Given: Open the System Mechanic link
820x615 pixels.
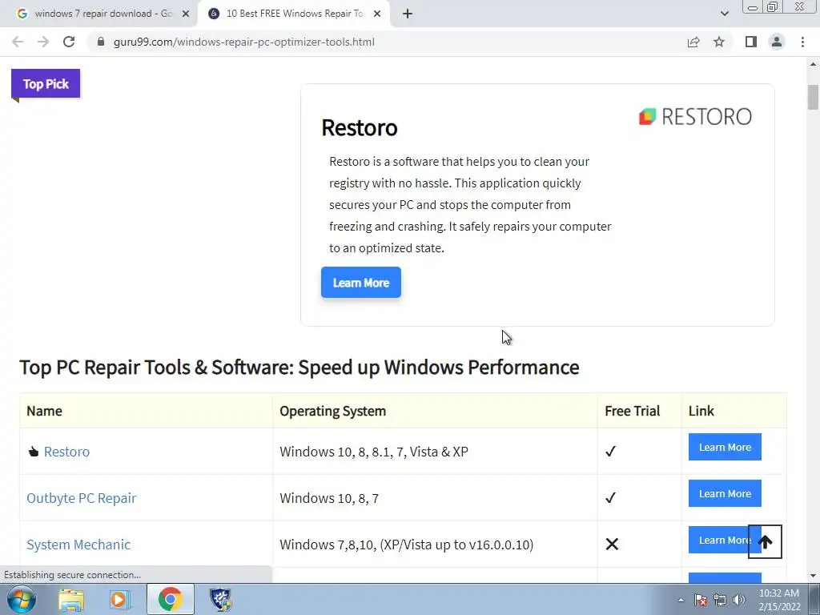Looking at the screenshot, I should (78, 545).
